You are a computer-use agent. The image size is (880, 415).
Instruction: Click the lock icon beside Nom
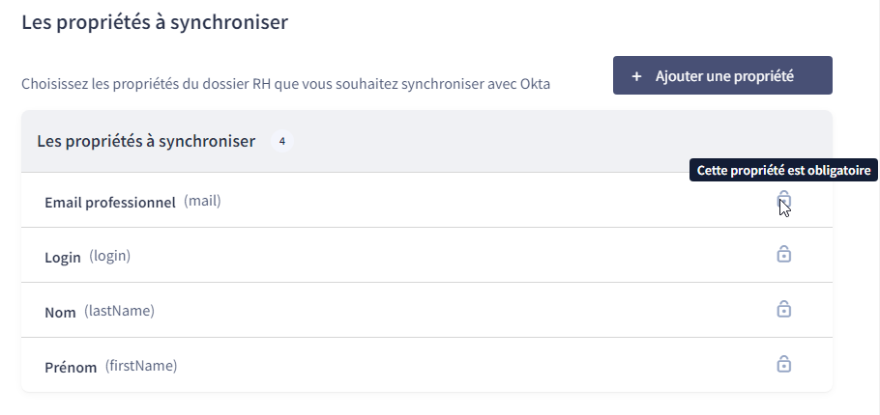coord(783,309)
